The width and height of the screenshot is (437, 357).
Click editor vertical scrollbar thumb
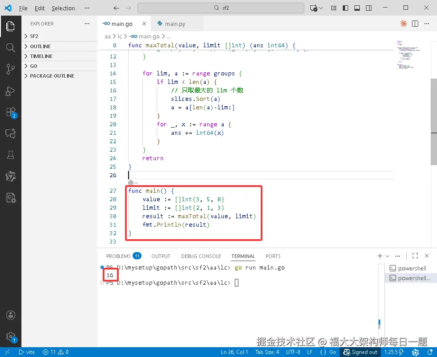(x=434, y=122)
